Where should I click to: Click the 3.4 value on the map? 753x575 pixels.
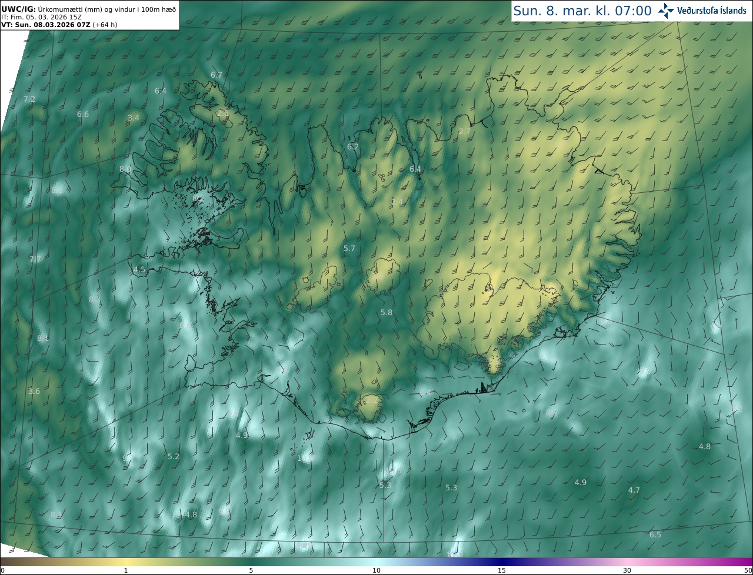point(134,118)
